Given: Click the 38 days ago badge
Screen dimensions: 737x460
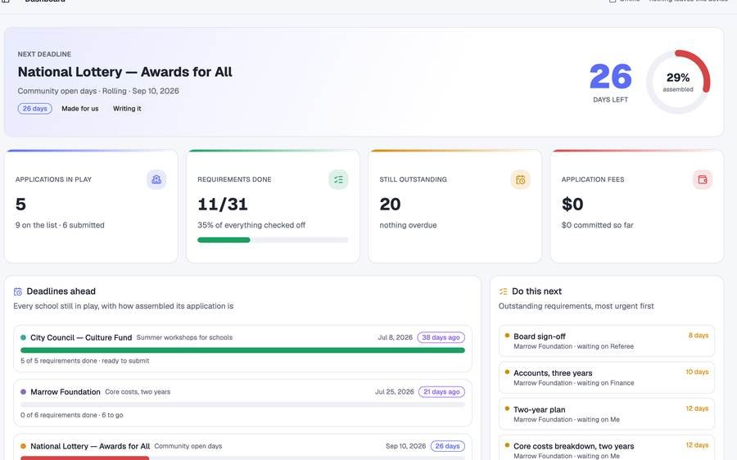Looking at the screenshot, I should pyautogui.click(x=441, y=337).
